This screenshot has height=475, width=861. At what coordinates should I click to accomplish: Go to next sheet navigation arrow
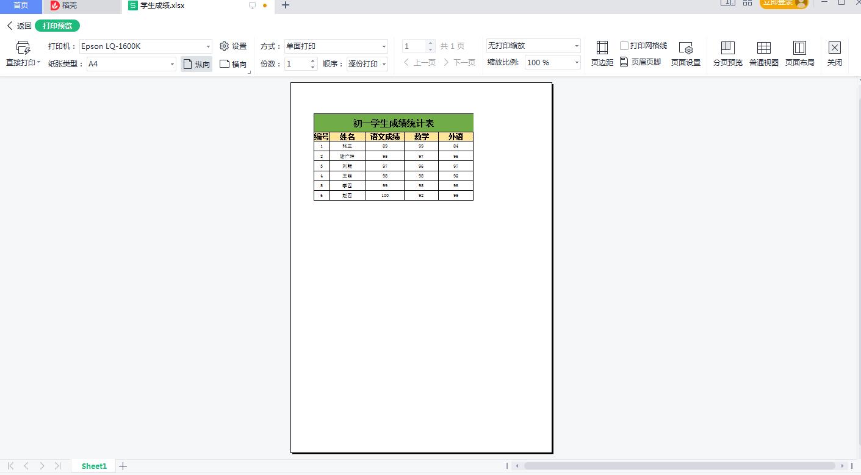tap(41, 466)
